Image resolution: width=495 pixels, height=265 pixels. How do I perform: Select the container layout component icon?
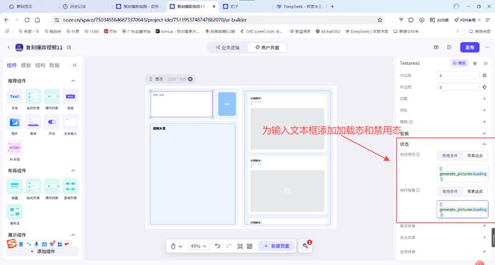14,186
